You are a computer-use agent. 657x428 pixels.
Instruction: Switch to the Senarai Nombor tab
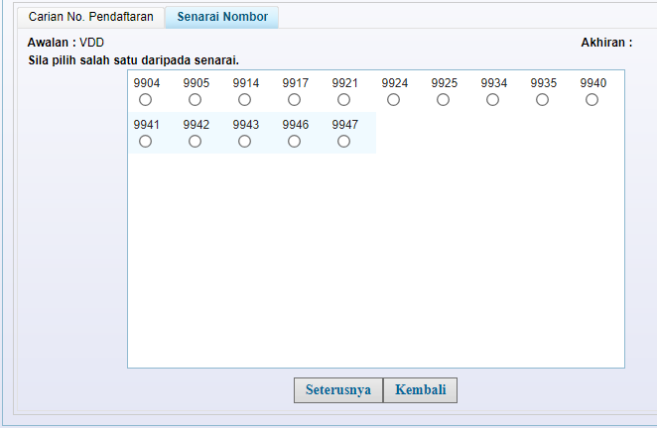click(x=222, y=17)
